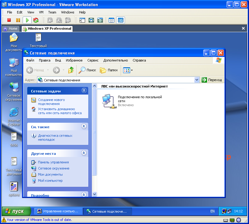The image size is (249, 224).
Task: Click the Переход go button
Action: point(212,80)
